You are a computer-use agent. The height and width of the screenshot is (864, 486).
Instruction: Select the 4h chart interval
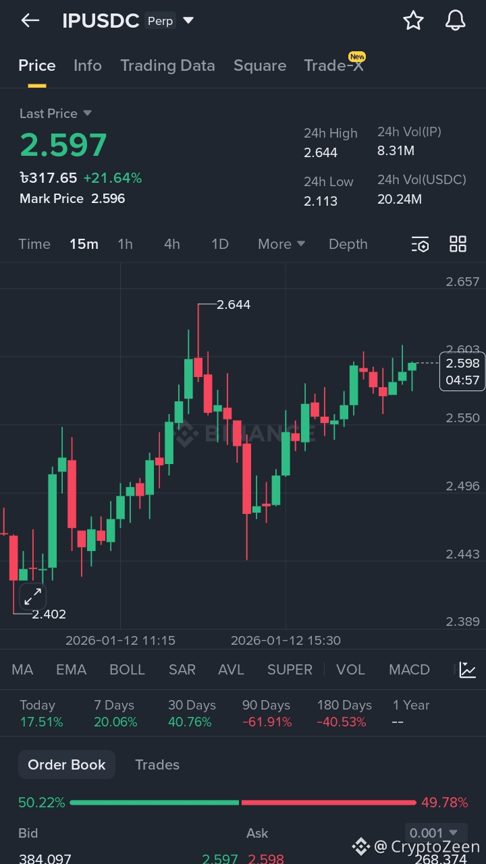click(172, 244)
